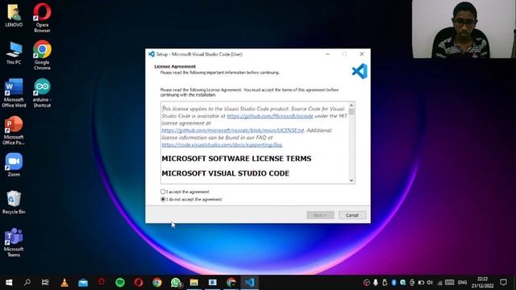Click the 'License Agreement' heading text
The image size is (516, 290).
[175, 66]
